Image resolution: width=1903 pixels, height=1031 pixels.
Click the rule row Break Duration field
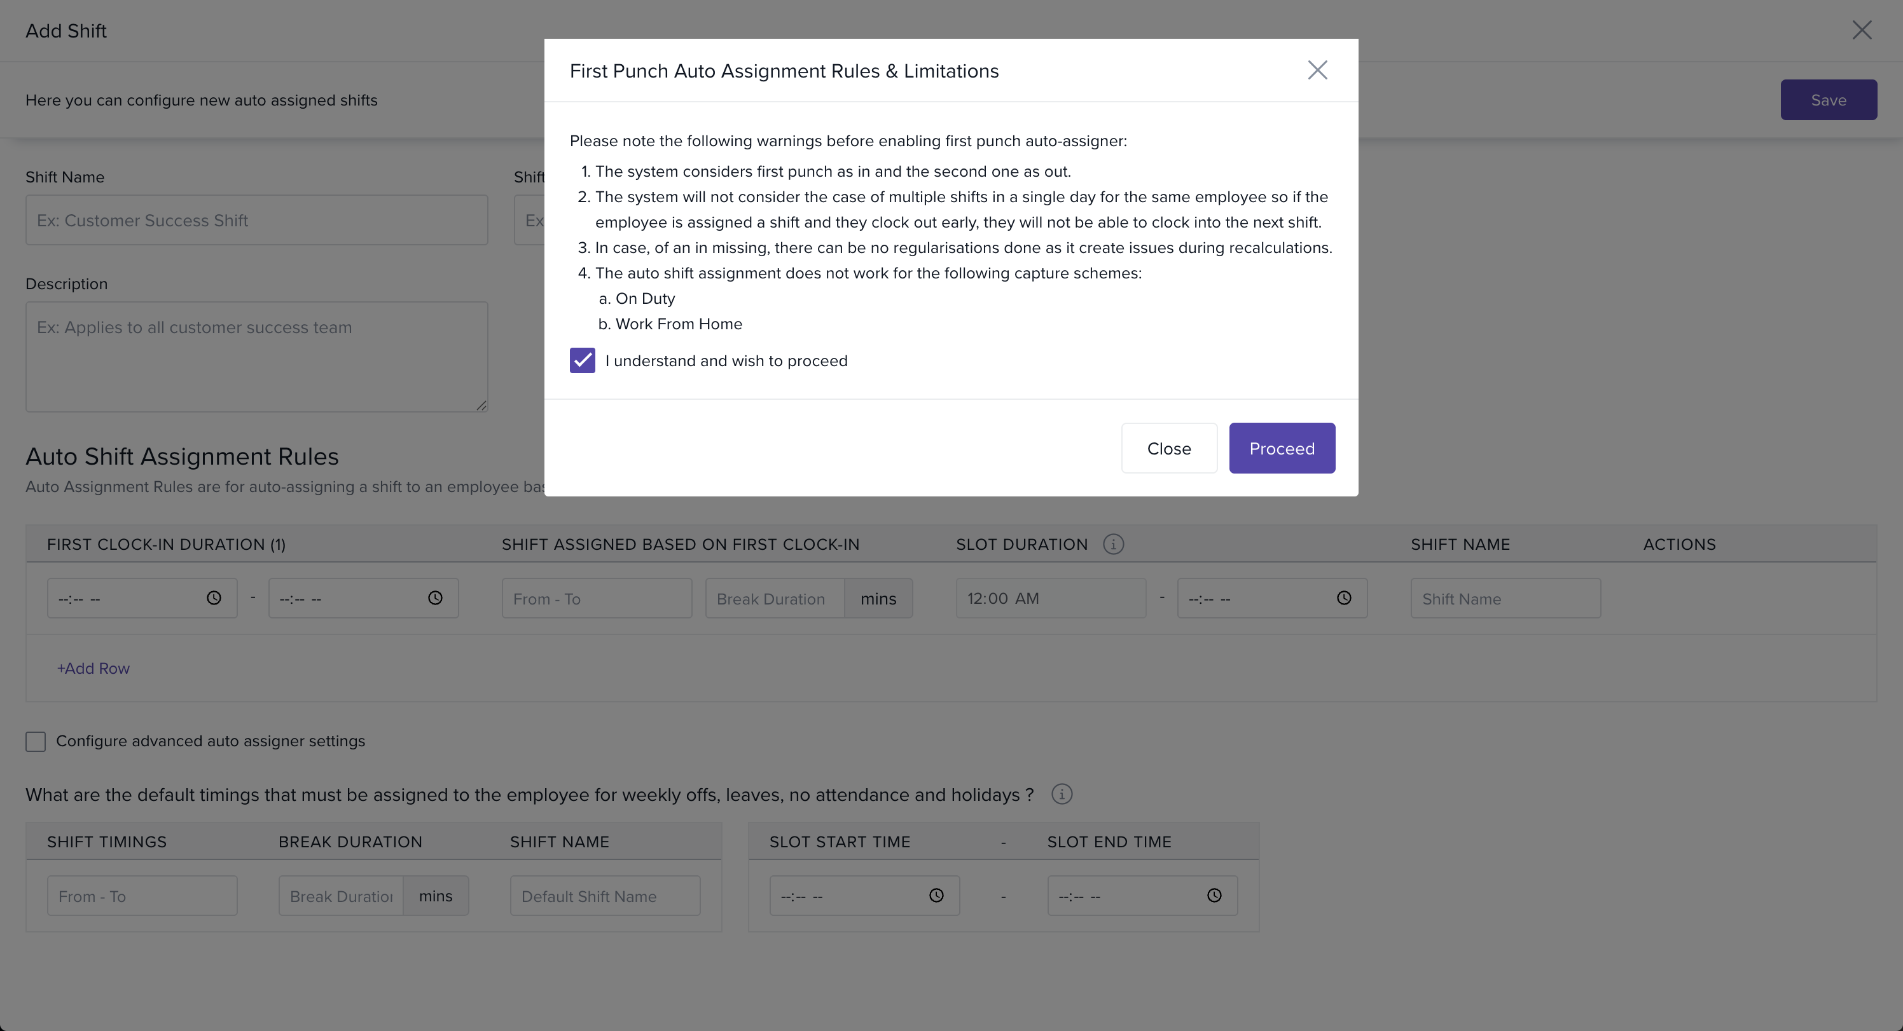pos(774,598)
